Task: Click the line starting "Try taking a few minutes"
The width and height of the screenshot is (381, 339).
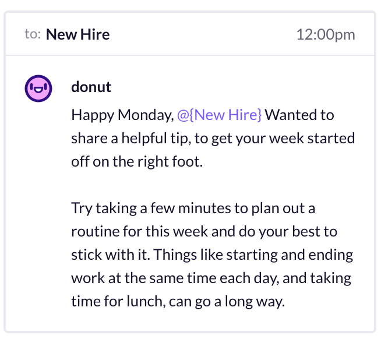Action: 193,209
